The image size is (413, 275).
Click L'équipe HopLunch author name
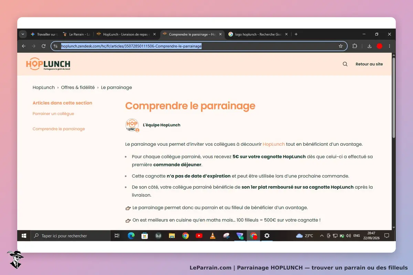click(161, 125)
